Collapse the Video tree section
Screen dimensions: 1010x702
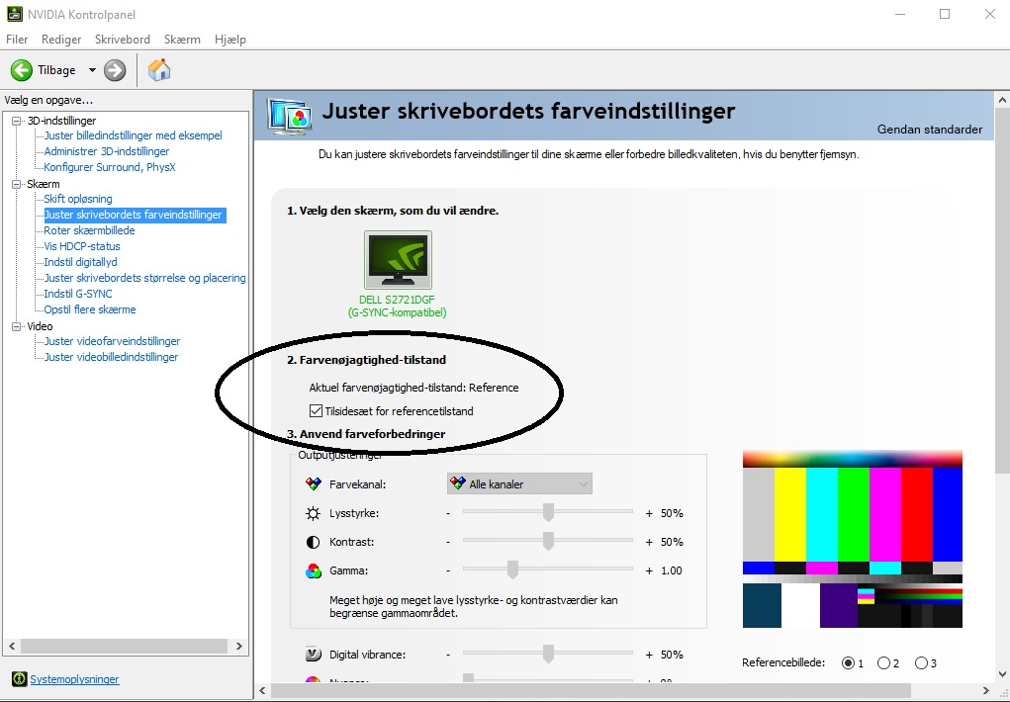pos(14,325)
